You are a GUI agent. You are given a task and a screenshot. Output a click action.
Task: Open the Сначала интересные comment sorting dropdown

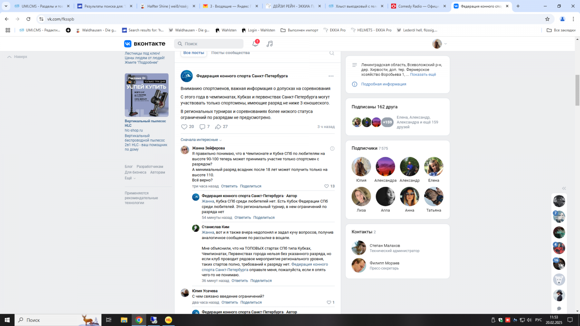click(x=201, y=140)
